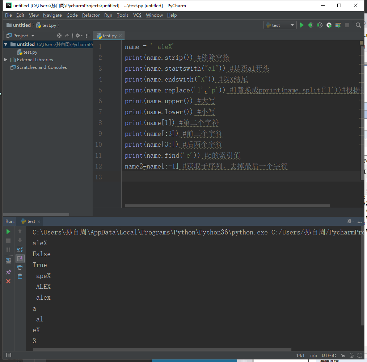Run 'test' from the top toolbar
The height and width of the screenshot is (362, 367).
pos(302,25)
